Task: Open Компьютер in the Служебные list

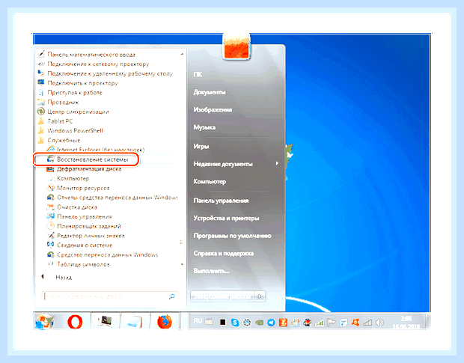Action: coord(68,179)
